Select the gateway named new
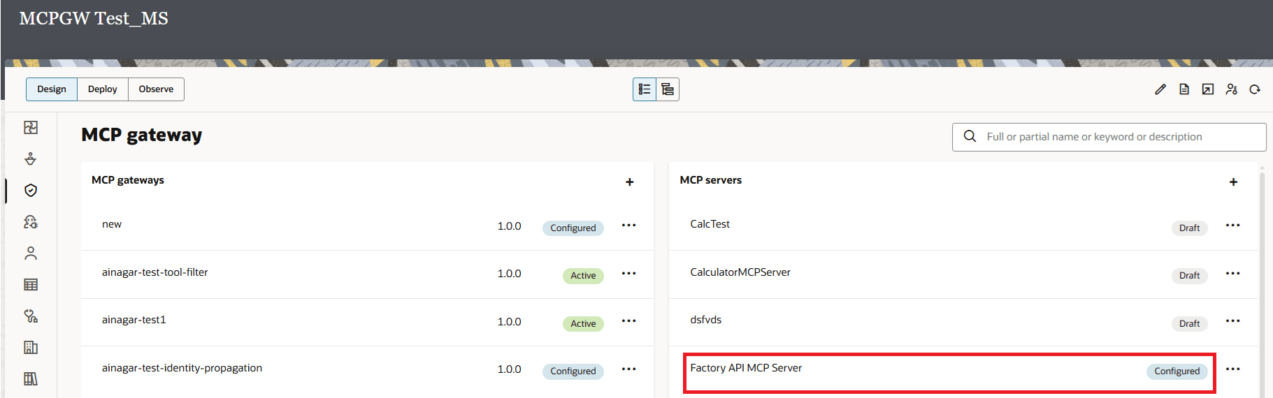This screenshot has height=398, width=1273. tap(112, 224)
